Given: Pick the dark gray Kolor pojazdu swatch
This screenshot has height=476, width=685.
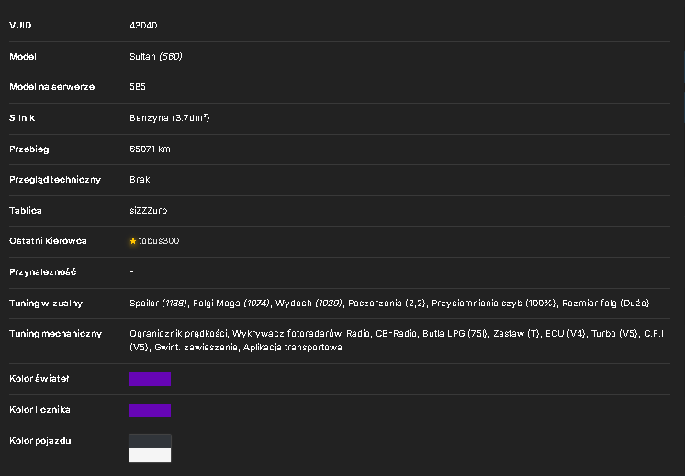Looking at the screenshot, I should point(150,441).
